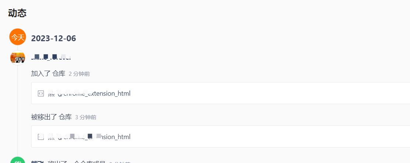Open the repository link under 被移出了 仓库
This screenshot has width=410, height=163.
89,137
